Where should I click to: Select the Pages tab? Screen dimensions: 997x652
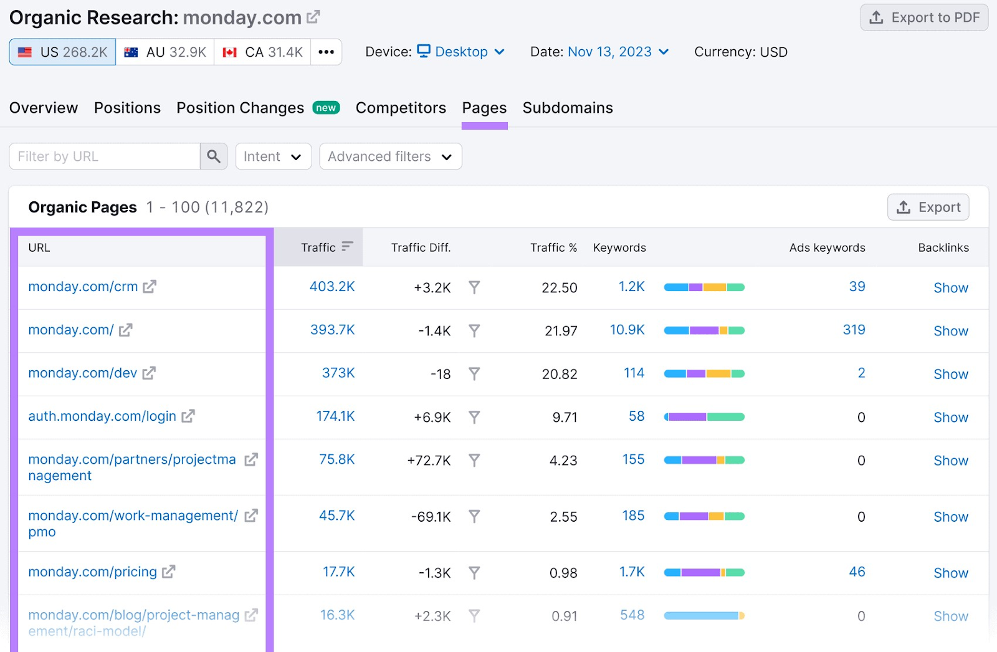click(484, 108)
